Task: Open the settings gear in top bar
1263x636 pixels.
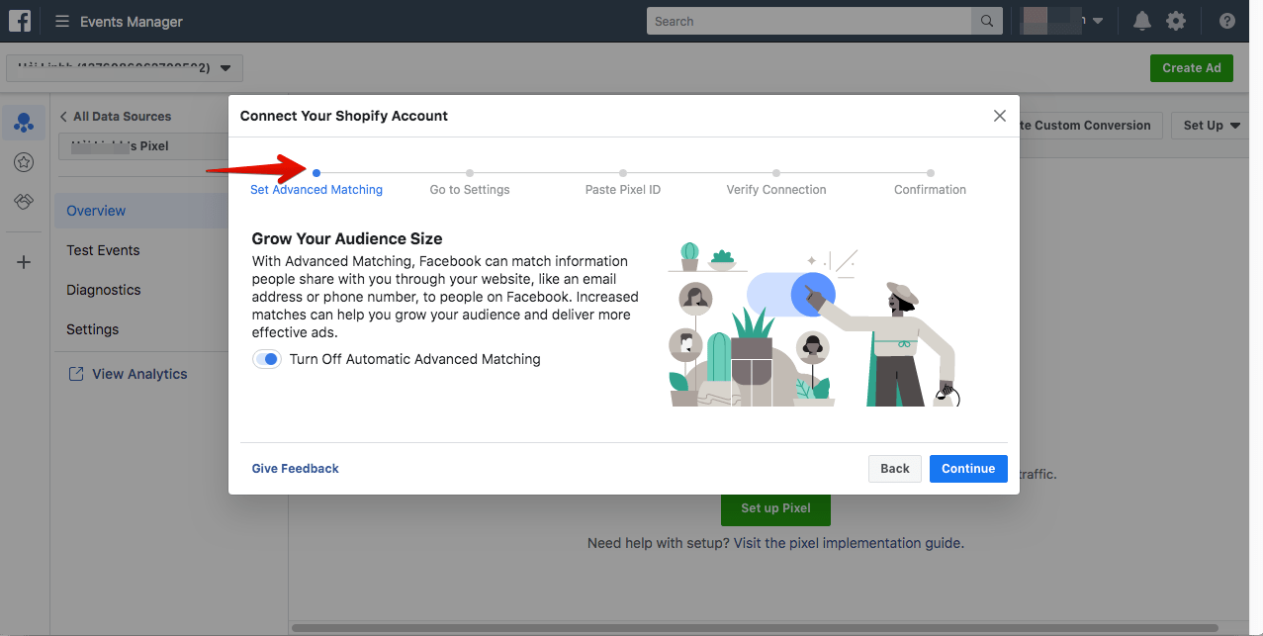Action: [x=1175, y=21]
